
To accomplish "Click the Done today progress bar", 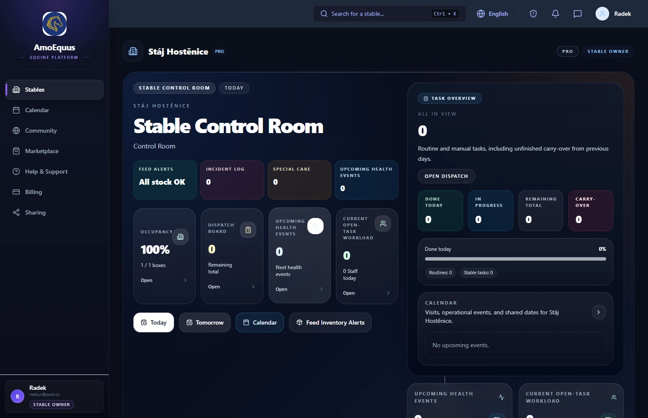I will [515, 259].
